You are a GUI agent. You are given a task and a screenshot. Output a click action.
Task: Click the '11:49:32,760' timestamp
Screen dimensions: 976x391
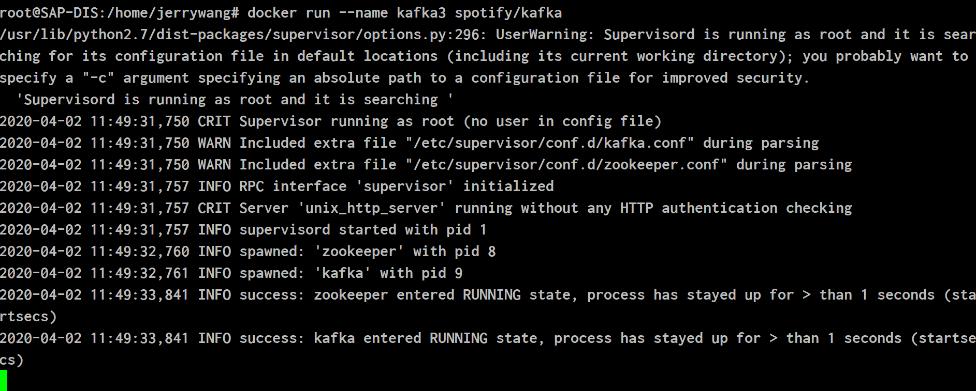[x=140, y=252]
